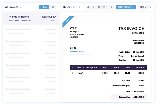The width and height of the screenshot is (157, 105).
Task: Email the invoice with envelope icon
Action: tap(104, 7)
